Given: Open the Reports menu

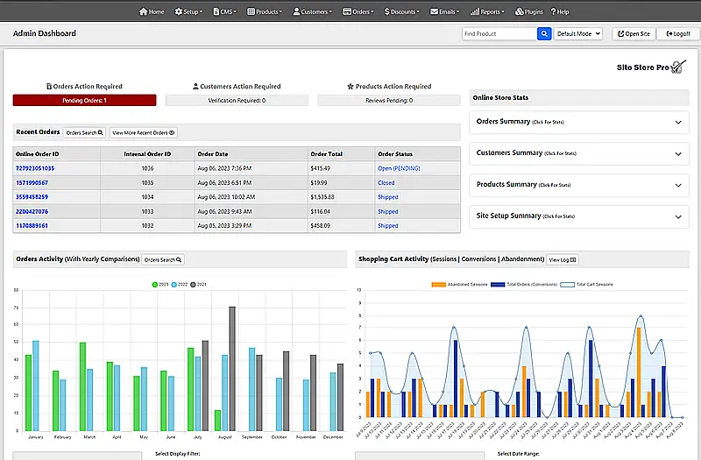Looking at the screenshot, I should pyautogui.click(x=487, y=11).
